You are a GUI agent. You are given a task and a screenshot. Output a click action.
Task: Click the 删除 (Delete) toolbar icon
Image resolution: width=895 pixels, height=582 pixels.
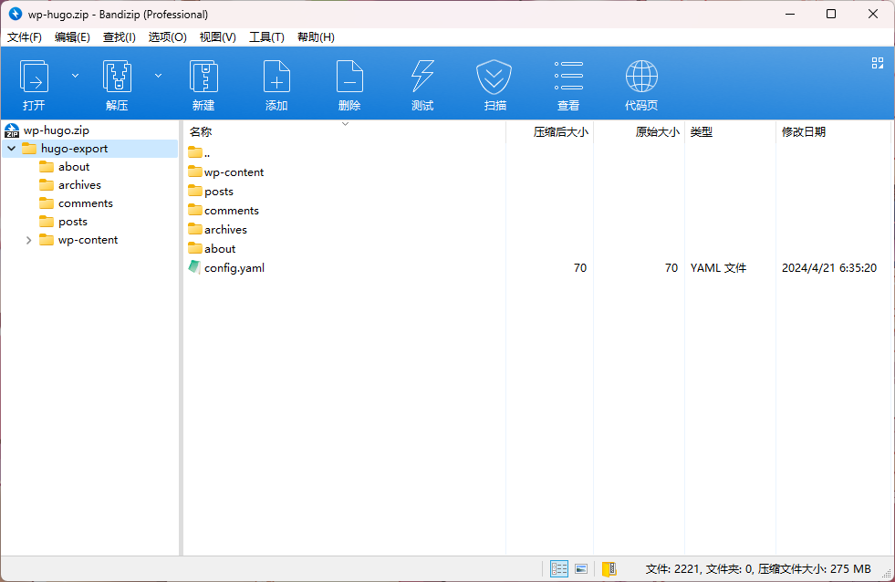coord(349,78)
